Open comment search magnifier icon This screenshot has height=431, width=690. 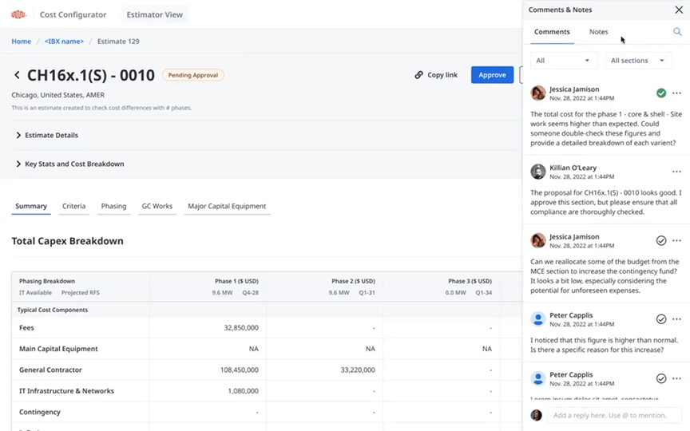tap(677, 32)
